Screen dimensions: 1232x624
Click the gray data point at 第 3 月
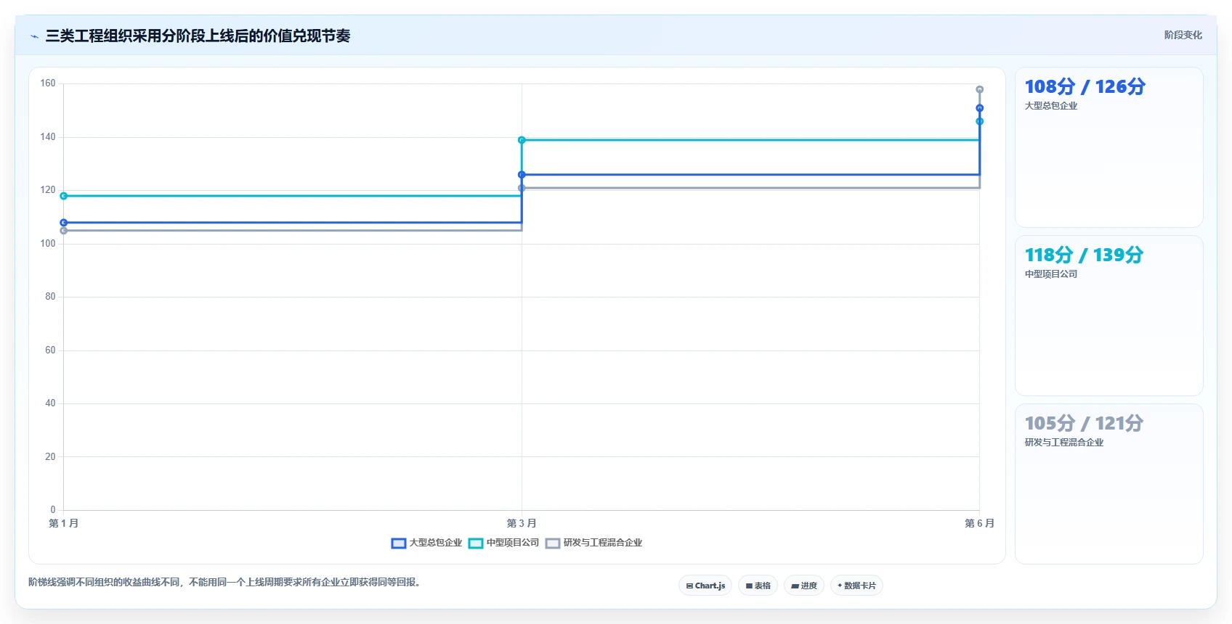tap(522, 188)
